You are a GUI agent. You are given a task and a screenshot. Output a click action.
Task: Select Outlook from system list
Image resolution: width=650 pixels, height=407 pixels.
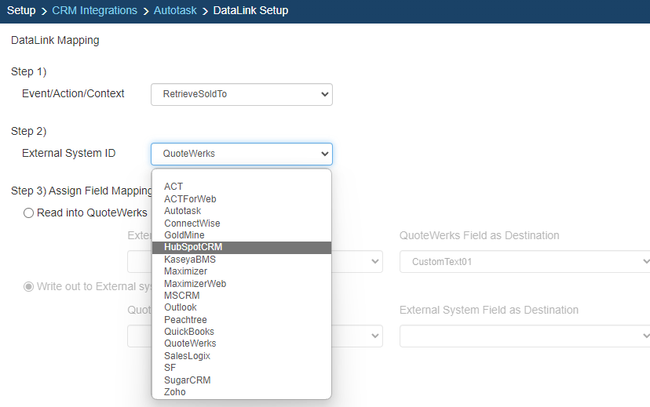point(181,307)
